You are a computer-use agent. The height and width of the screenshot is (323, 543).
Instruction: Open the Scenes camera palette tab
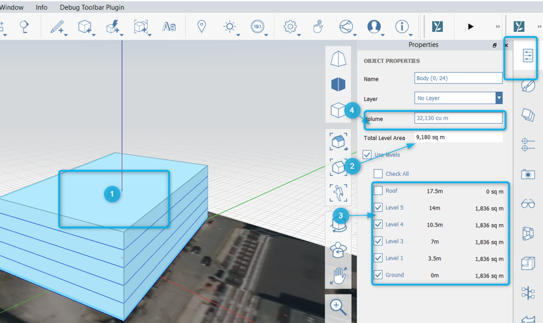[x=528, y=174]
